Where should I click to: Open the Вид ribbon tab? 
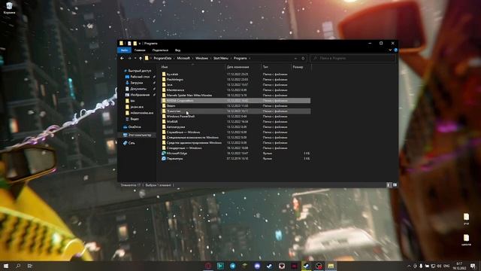(177, 50)
